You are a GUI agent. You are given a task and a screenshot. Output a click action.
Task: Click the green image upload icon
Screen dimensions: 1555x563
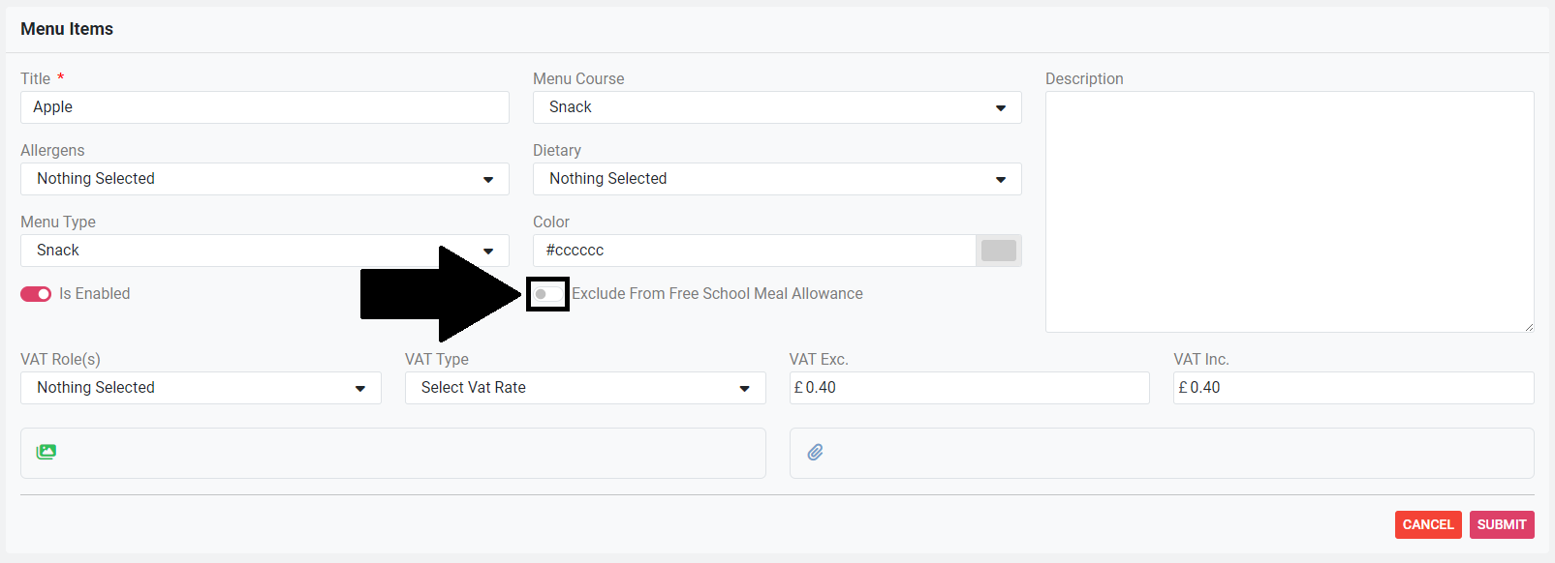click(47, 452)
